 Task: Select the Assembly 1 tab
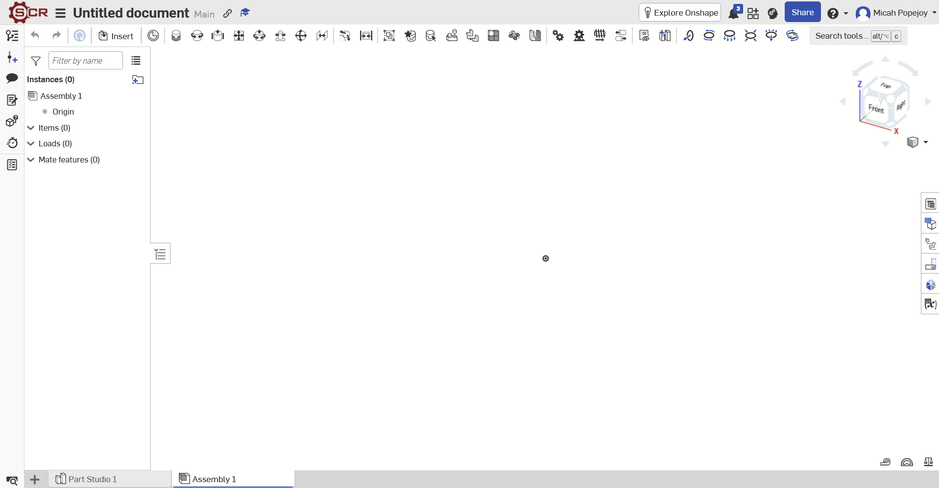coord(233,479)
